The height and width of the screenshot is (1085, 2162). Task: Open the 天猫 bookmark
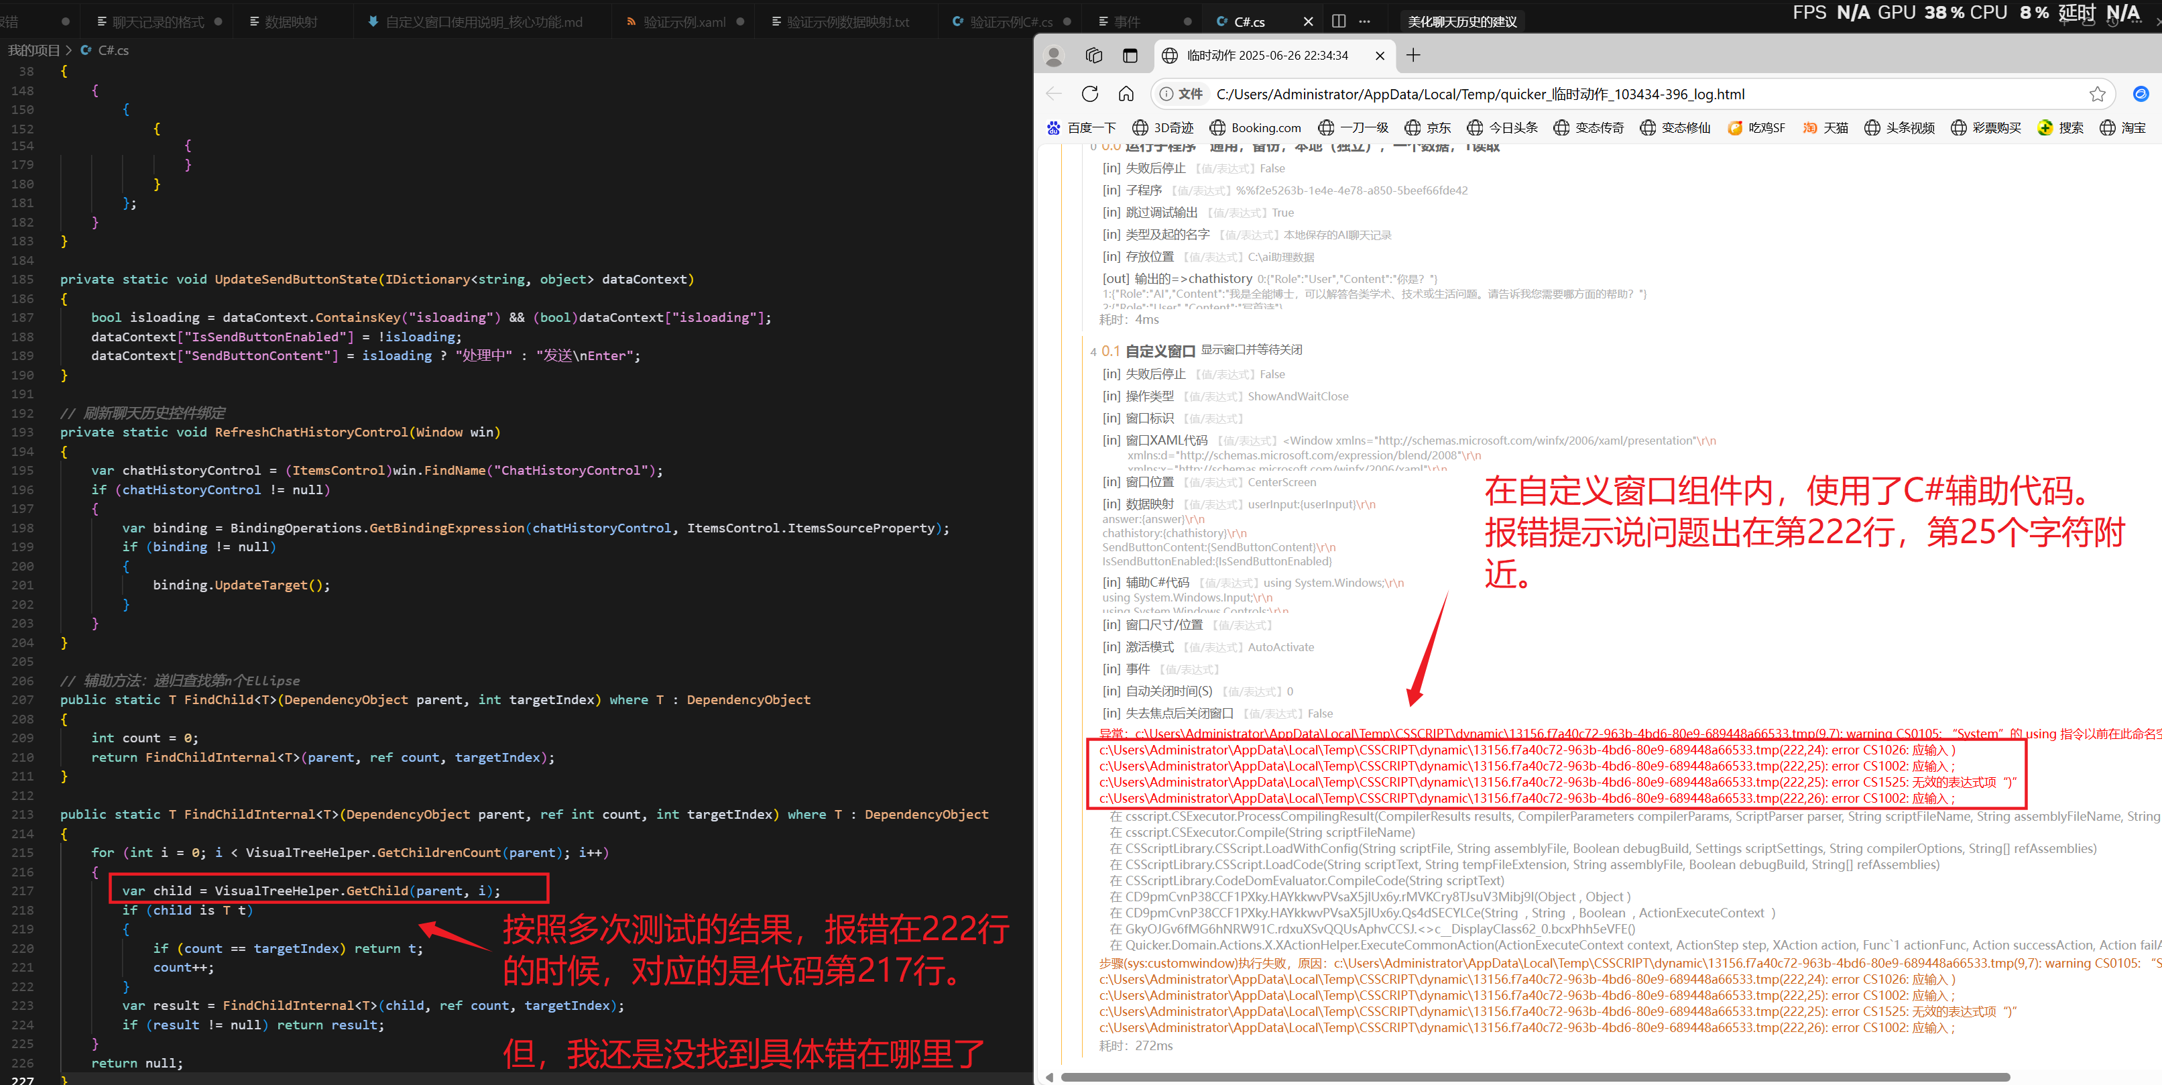click(1825, 127)
